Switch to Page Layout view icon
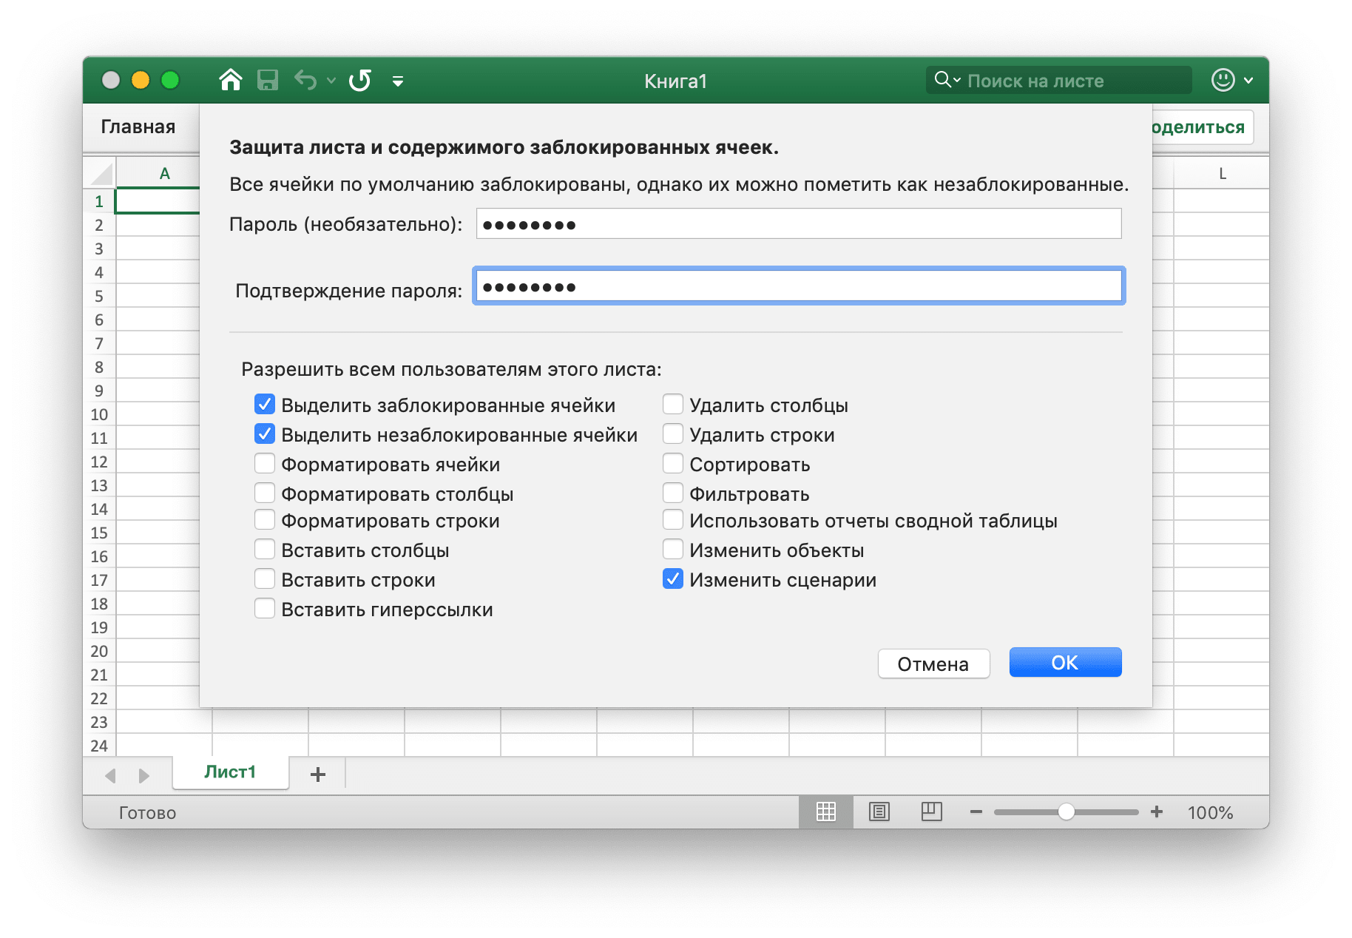 (879, 812)
